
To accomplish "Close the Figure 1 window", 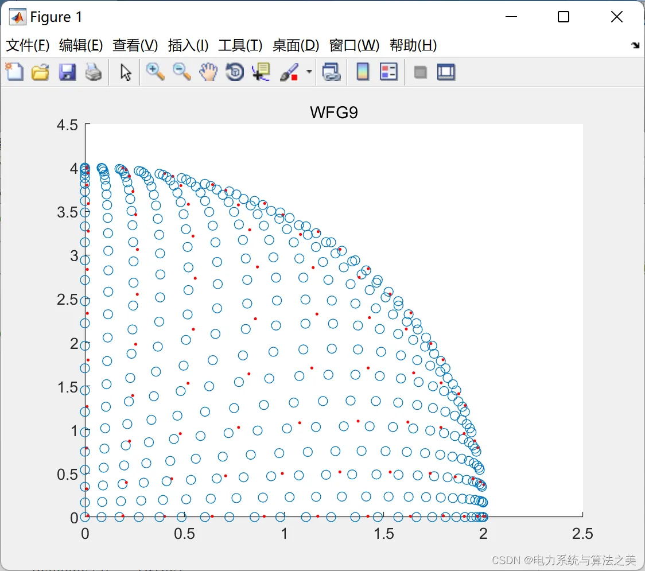I will [x=617, y=17].
